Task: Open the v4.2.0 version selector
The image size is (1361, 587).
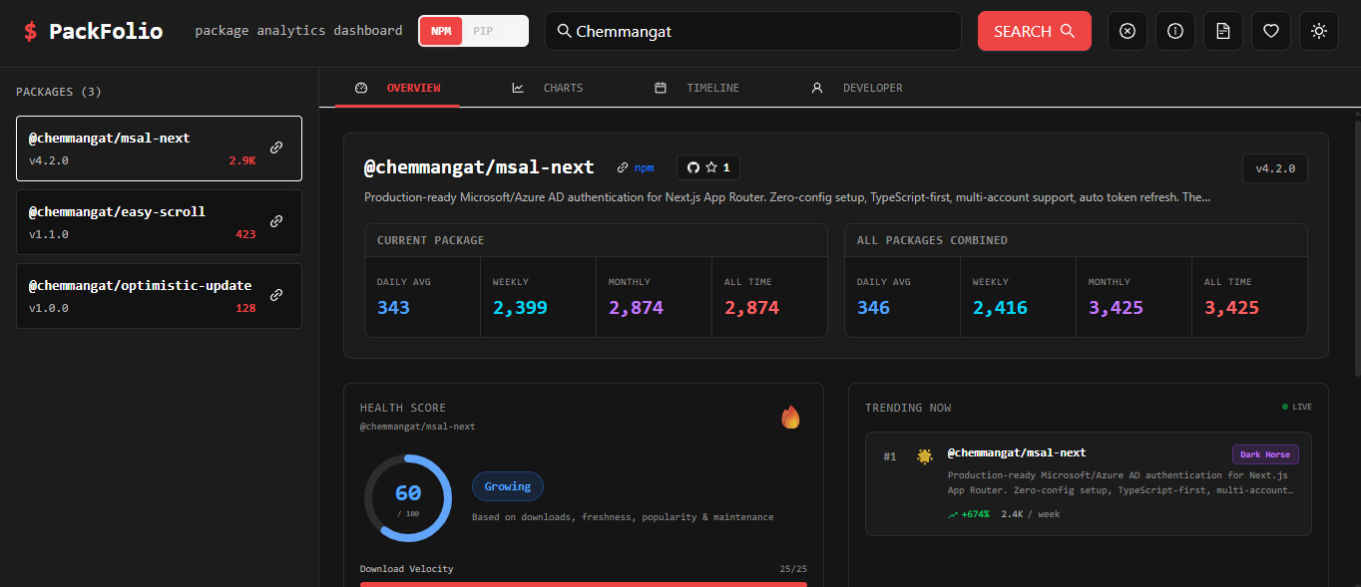Action: [x=1274, y=168]
